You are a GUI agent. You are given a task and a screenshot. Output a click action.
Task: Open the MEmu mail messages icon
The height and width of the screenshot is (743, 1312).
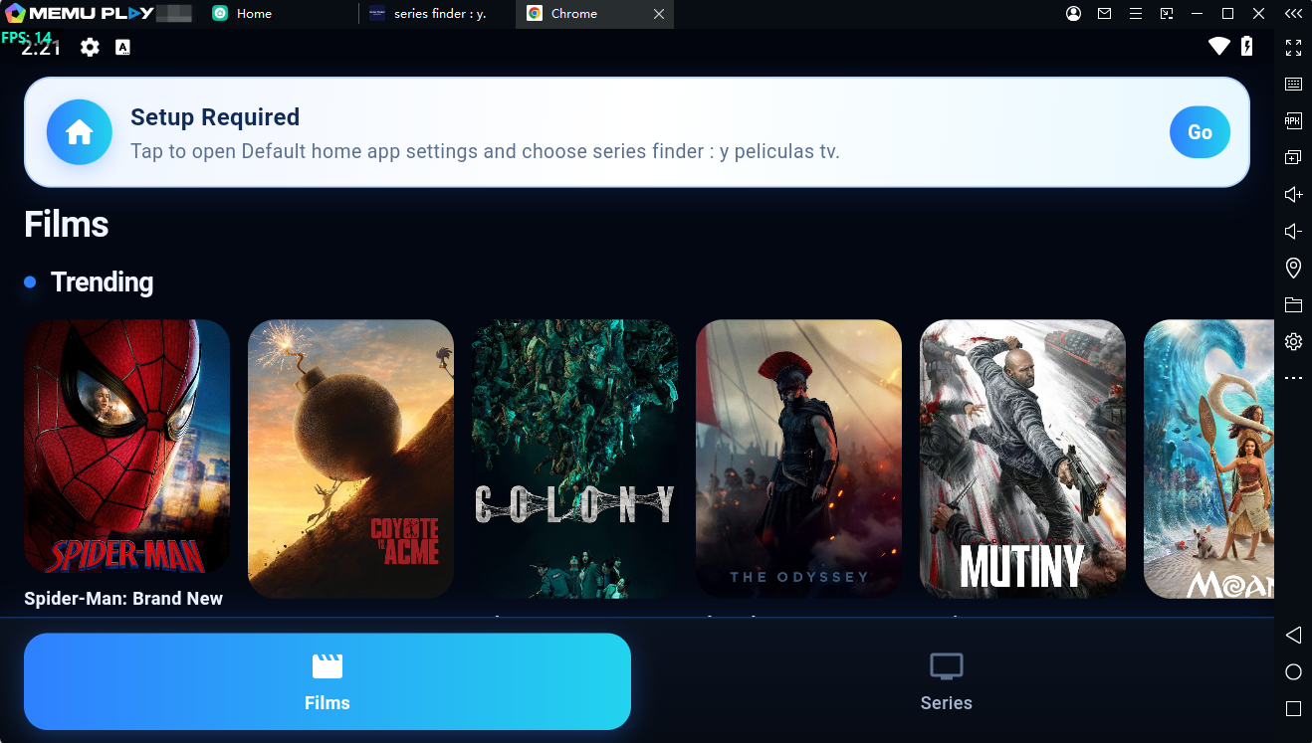coord(1104,14)
